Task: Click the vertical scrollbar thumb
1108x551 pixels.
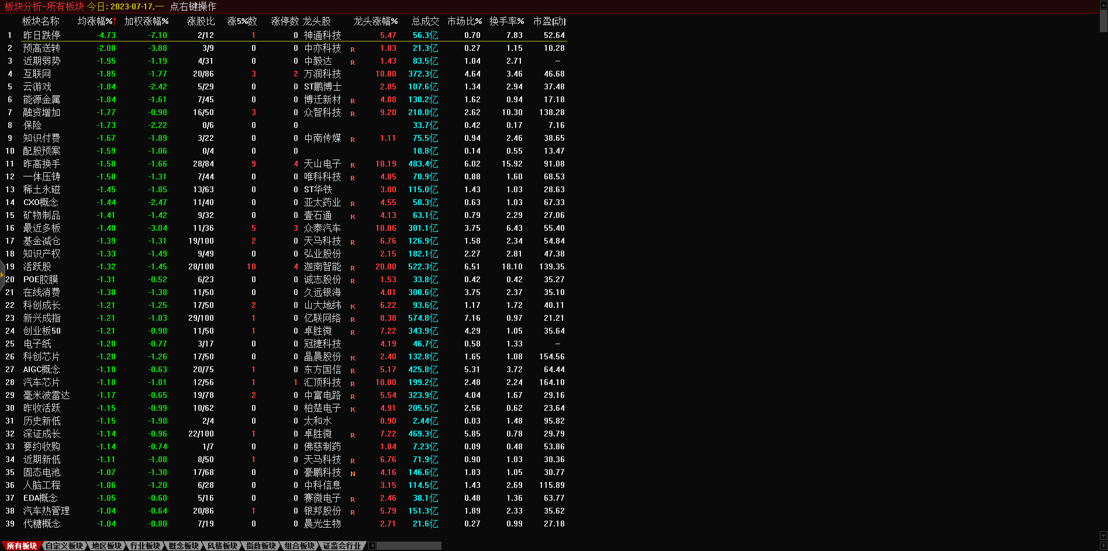Action: click(1103, 20)
